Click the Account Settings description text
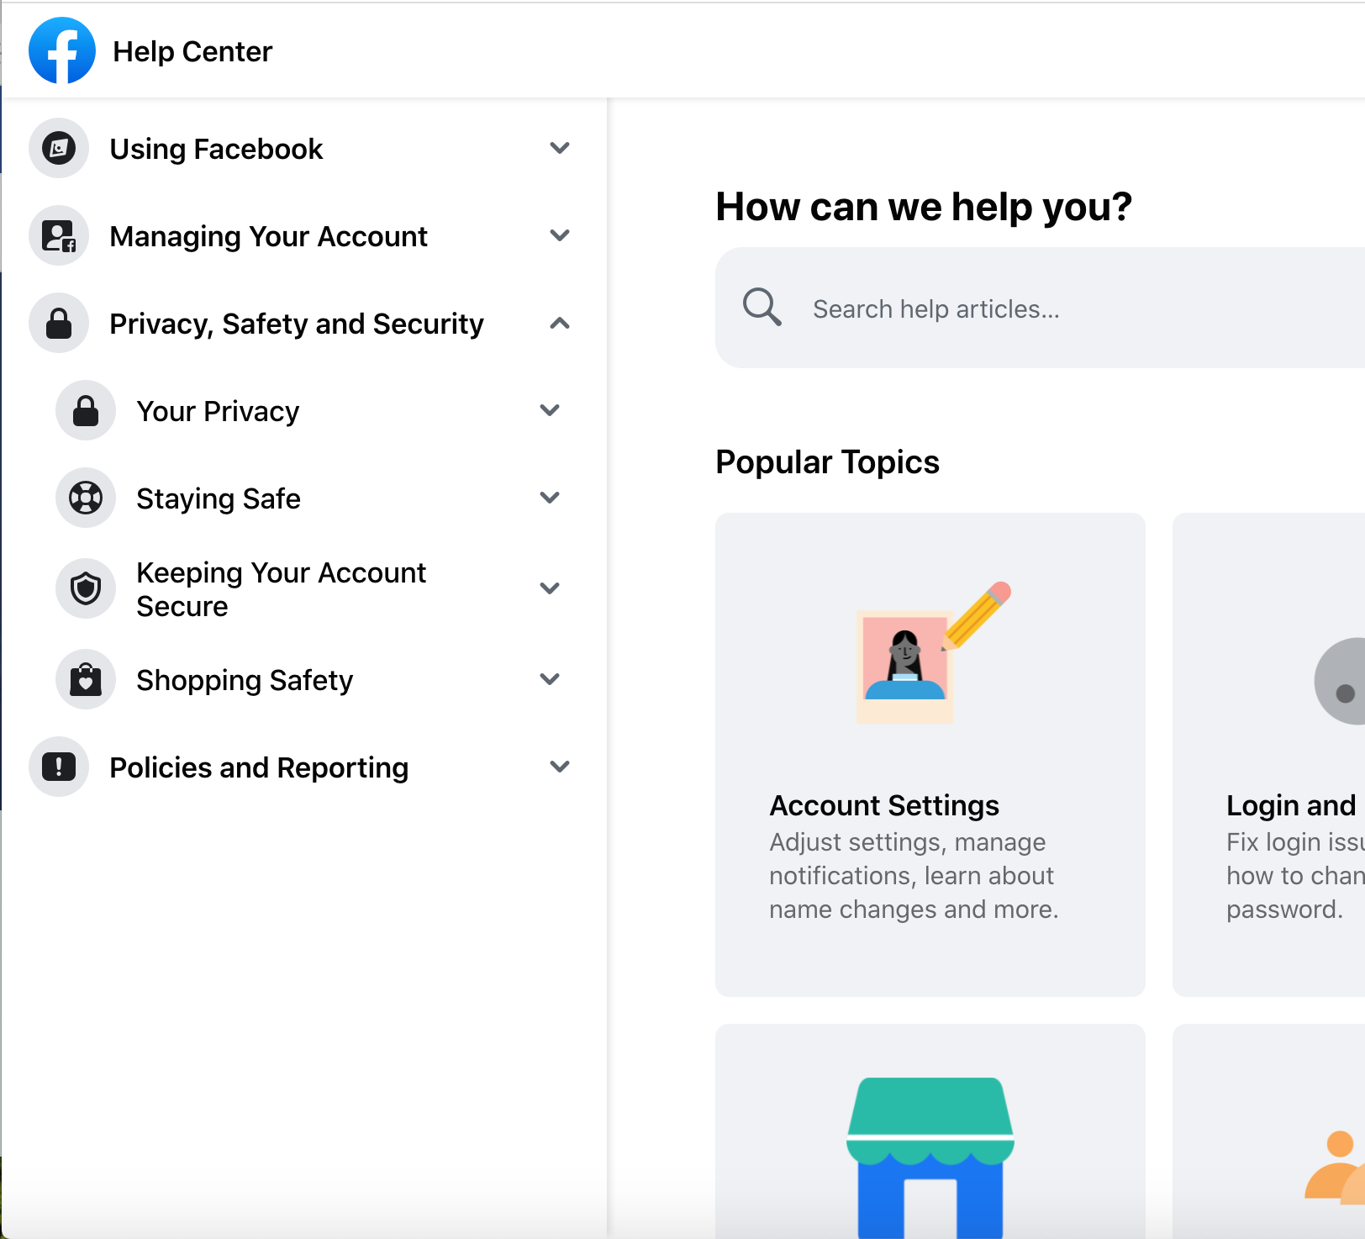 tap(914, 876)
